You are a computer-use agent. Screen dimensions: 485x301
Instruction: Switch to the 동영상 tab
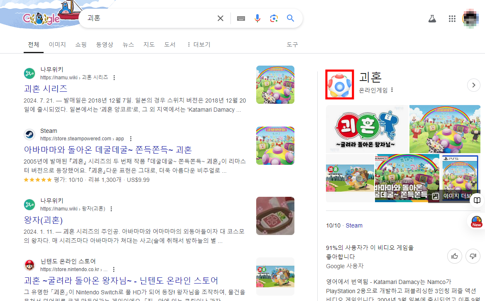[105, 44]
